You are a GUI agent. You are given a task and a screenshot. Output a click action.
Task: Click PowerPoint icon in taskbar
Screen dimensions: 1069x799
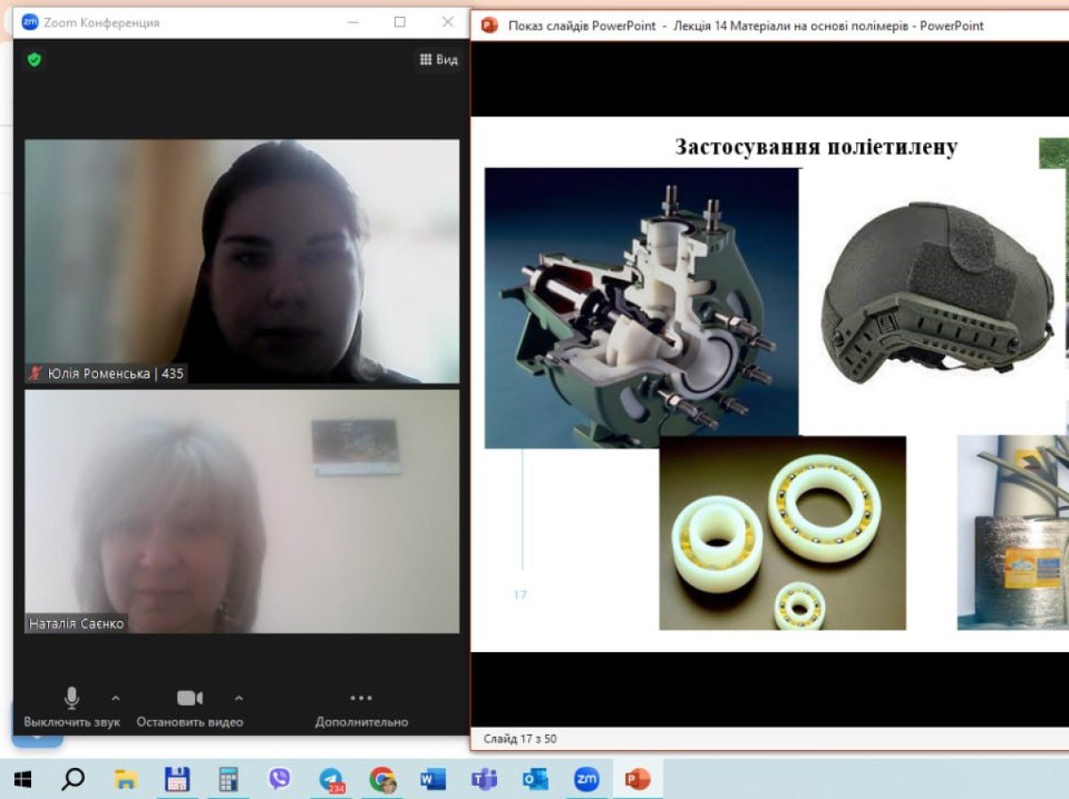coord(637,779)
